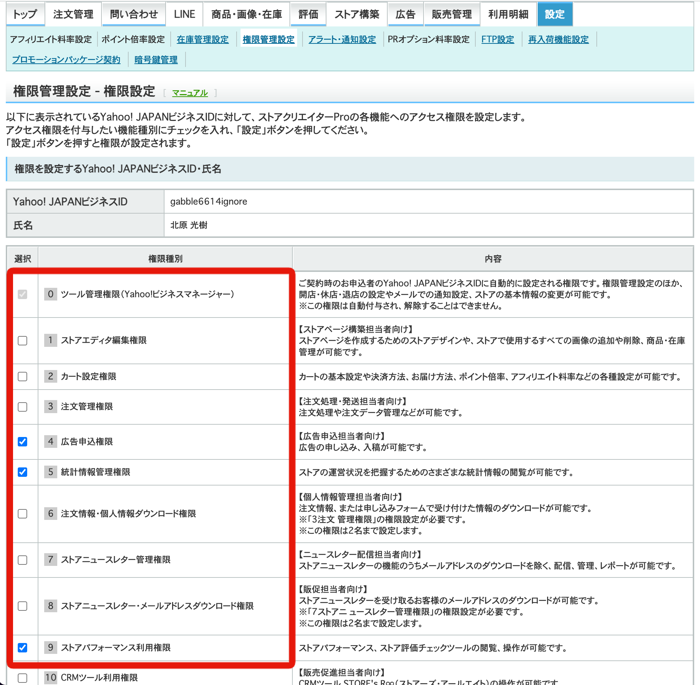Open the 注文管理 tab

pos(73,14)
